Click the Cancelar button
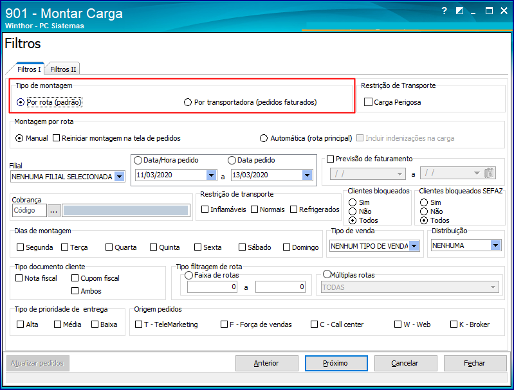Viewport: 514px width, 390px height. pyautogui.click(x=405, y=363)
